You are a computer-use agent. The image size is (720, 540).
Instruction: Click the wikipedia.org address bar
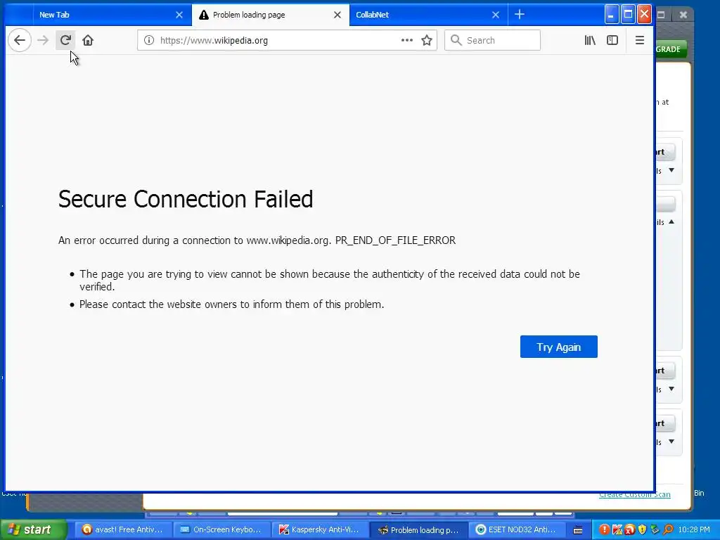tap(268, 40)
